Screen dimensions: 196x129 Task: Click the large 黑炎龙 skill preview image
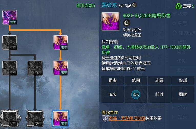[110, 21]
